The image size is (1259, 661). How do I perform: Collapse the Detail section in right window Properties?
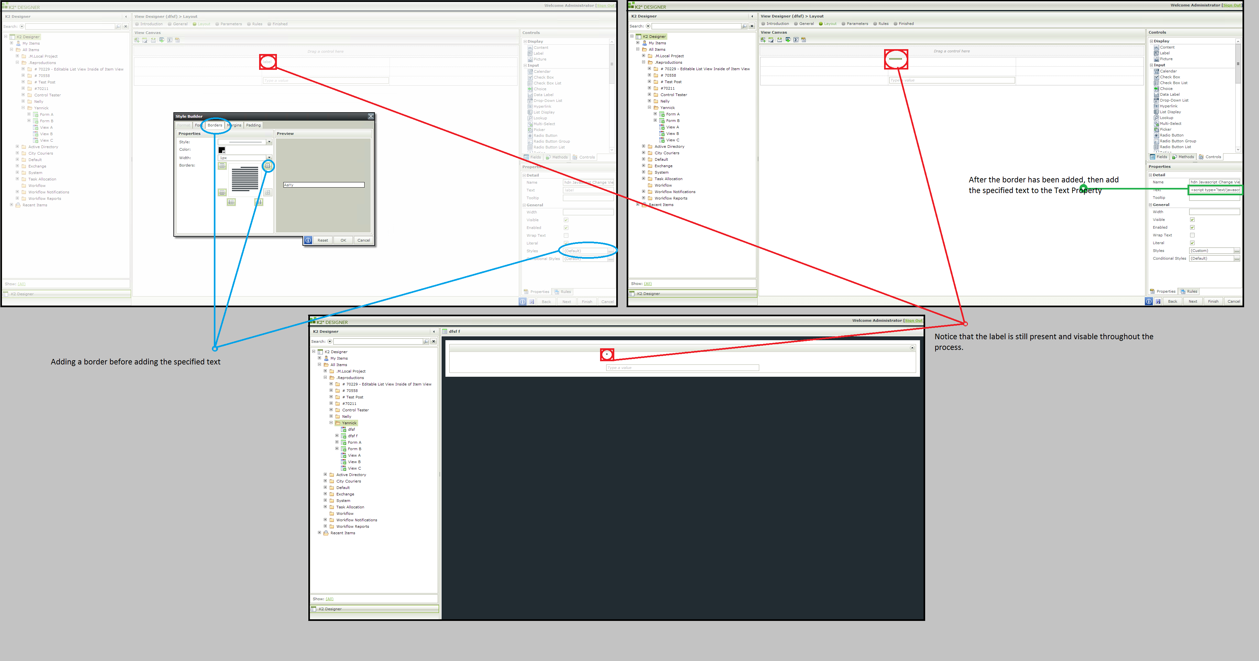tap(1151, 175)
